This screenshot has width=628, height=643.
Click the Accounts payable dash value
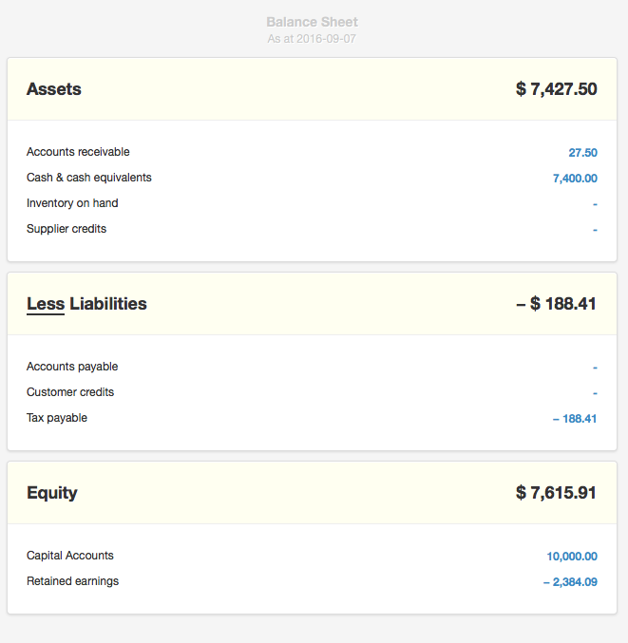(595, 368)
